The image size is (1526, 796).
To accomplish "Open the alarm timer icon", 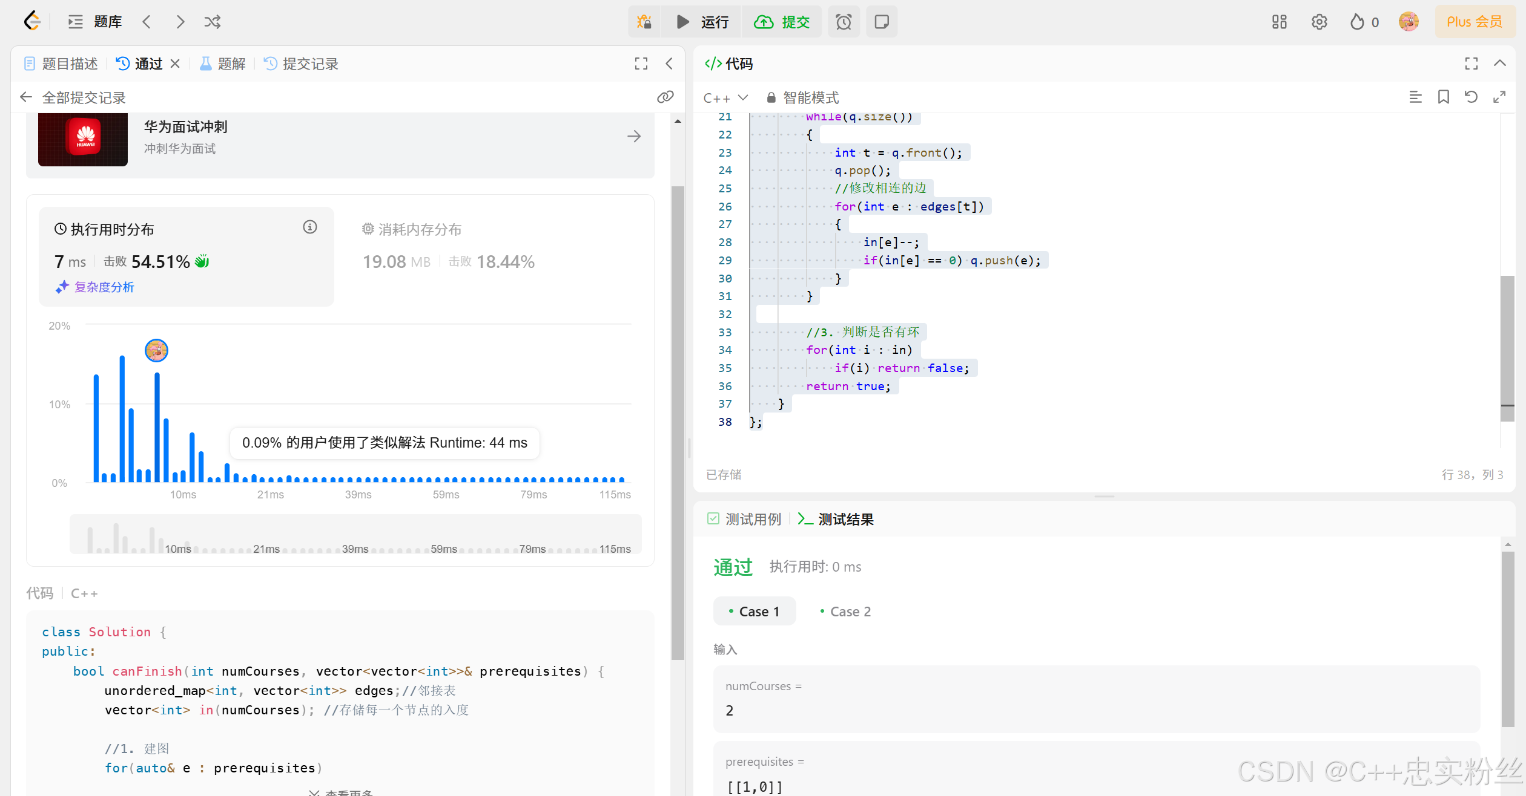I will coord(844,22).
